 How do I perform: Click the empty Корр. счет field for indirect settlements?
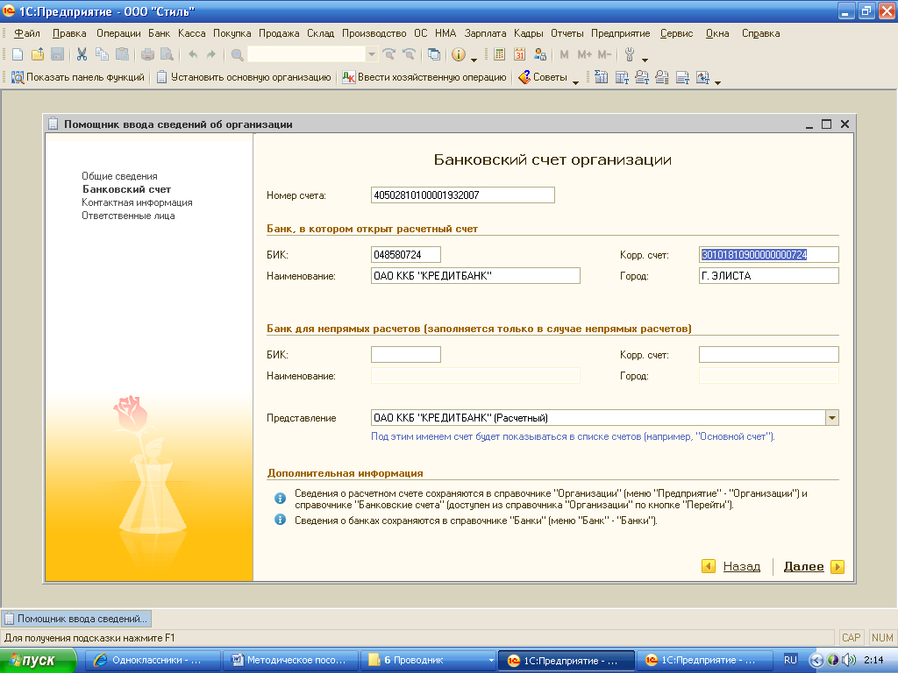pyautogui.click(x=768, y=355)
